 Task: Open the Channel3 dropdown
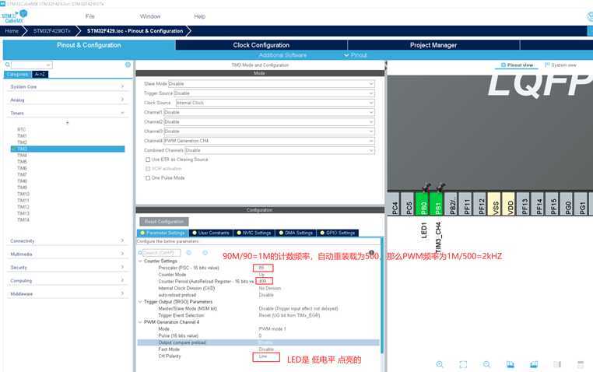click(269, 132)
